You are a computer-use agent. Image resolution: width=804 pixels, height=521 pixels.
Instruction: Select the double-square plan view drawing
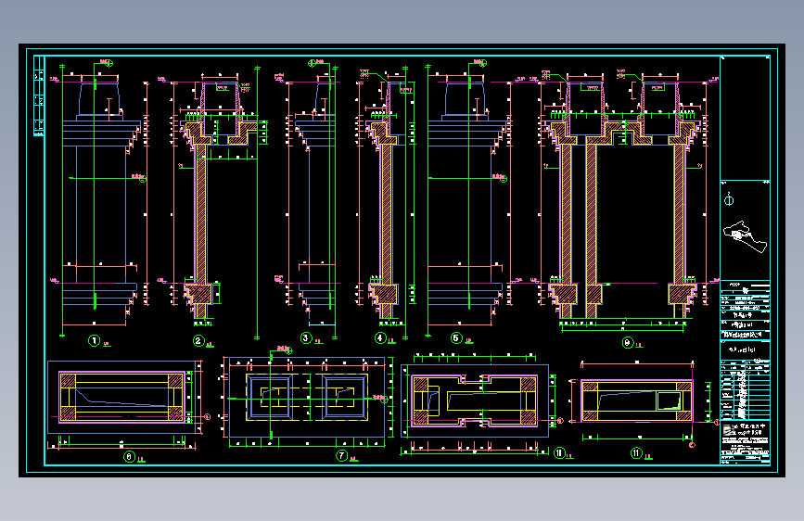pyautogui.click(x=307, y=397)
